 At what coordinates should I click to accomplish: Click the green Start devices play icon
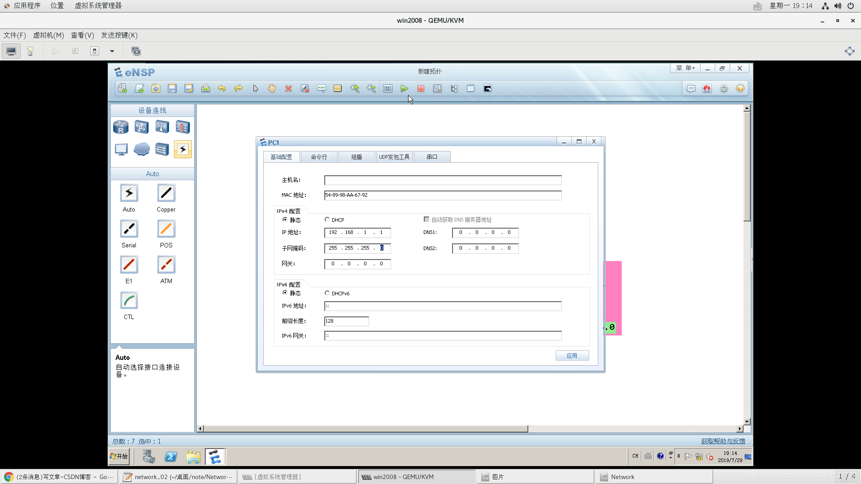click(x=404, y=89)
